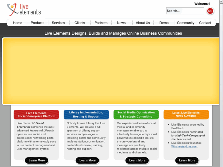223x167 pixels.
Task: Open the Contact page
Action: click(205, 23)
